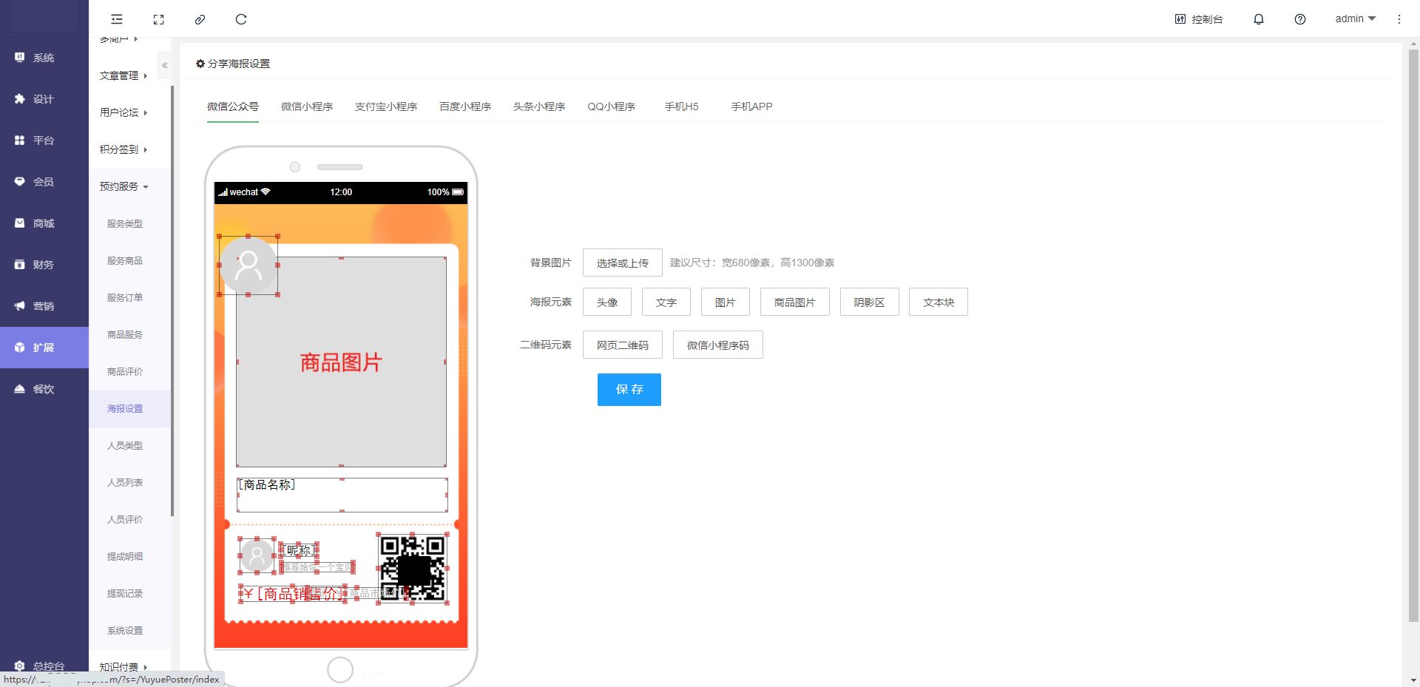This screenshot has height=687, width=1420.
Task: Click the menu collapse icon in top bar
Action: click(117, 19)
